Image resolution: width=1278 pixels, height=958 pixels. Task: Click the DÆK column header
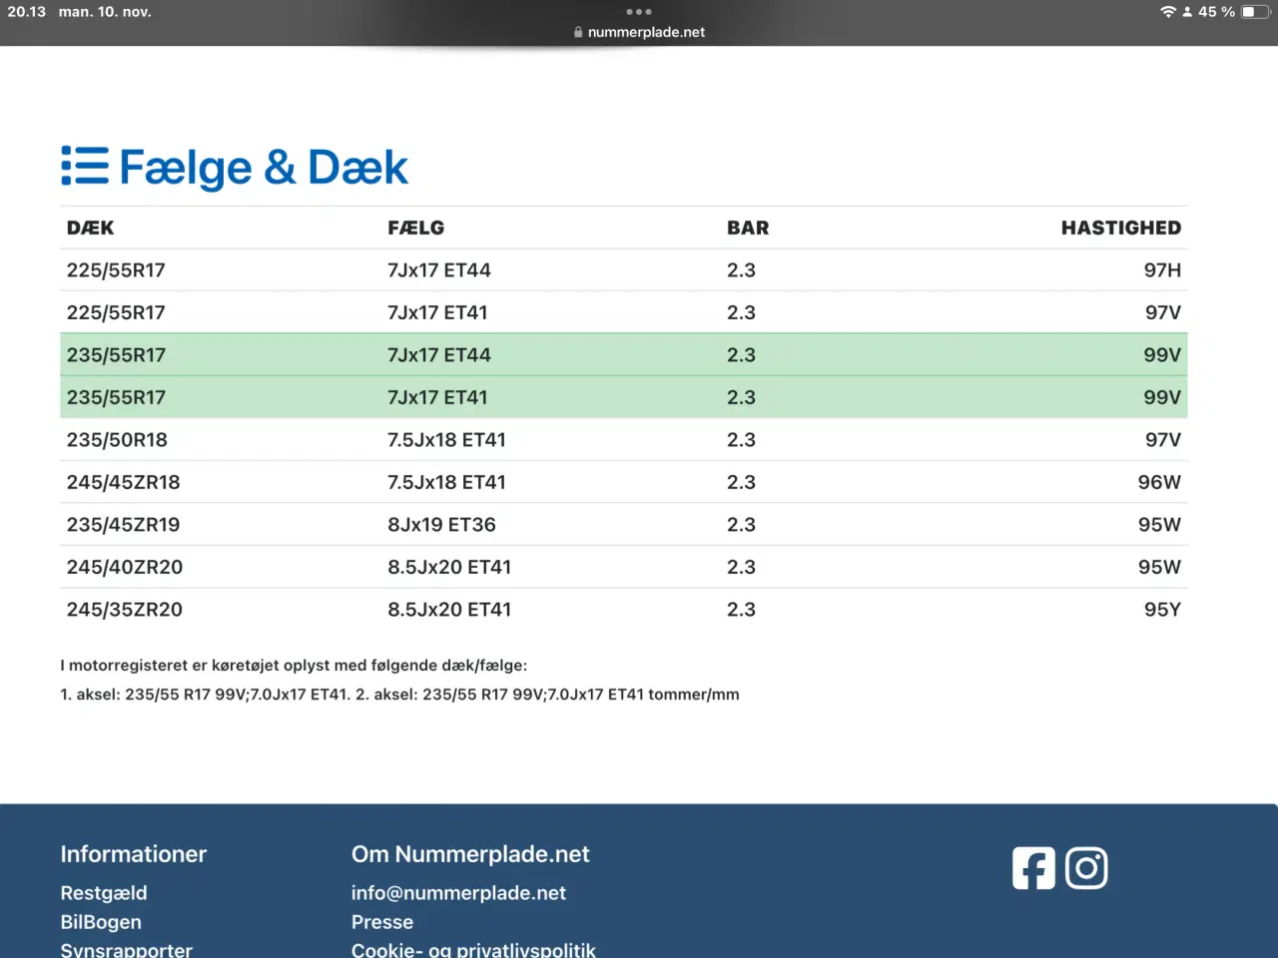click(91, 228)
